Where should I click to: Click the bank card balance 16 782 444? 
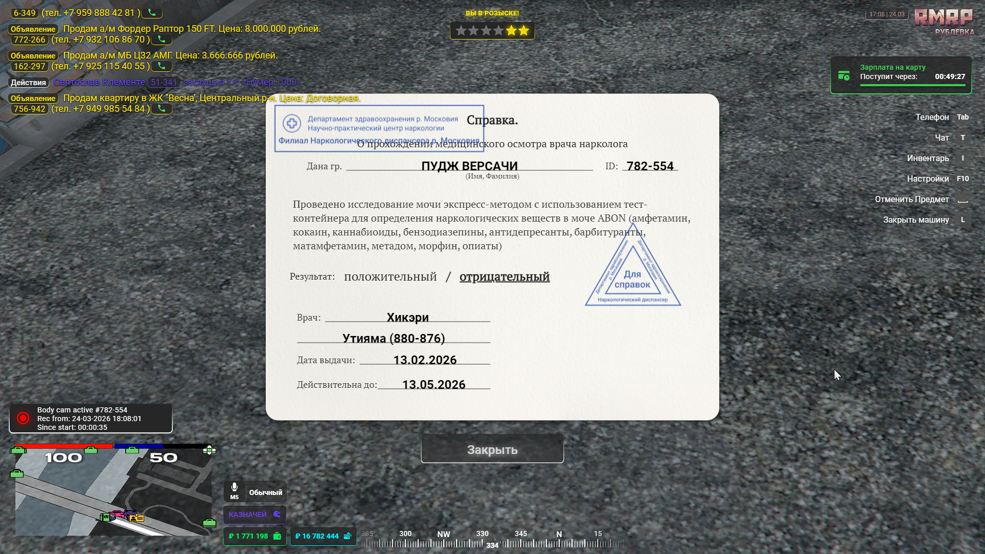pyautogui.click(x=323, y=536)
